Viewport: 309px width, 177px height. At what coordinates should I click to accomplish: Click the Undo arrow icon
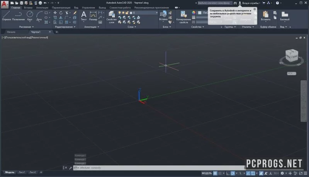coord(45,3)
